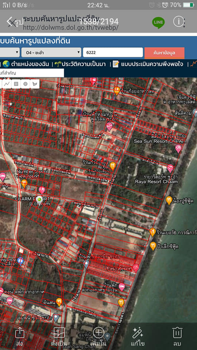Click the ที่สำคัญ place search field
Screen dimensions: 197x350
click(x=32, y=73)
